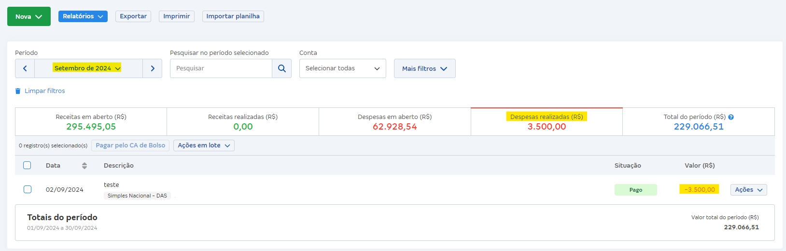The image size is (786, 251).
Task: Click the Exportar button
Action: (133, 16)
